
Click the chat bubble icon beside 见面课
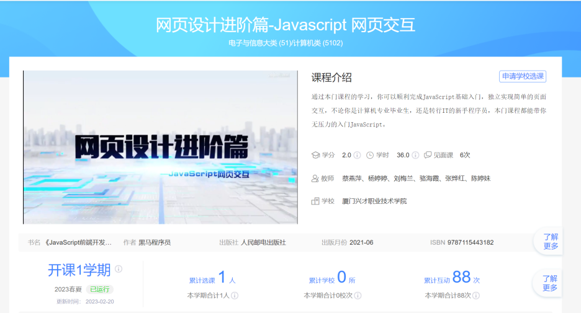click(x=427, y=155)
